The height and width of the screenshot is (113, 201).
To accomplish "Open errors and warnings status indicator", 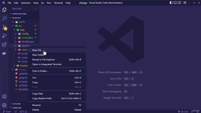I will coord(23,112).
